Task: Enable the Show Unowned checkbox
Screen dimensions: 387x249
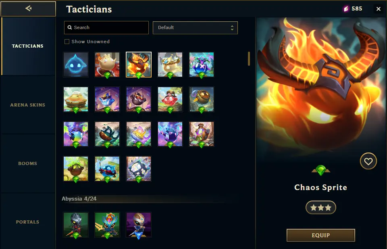Action: tap(67, 42)
